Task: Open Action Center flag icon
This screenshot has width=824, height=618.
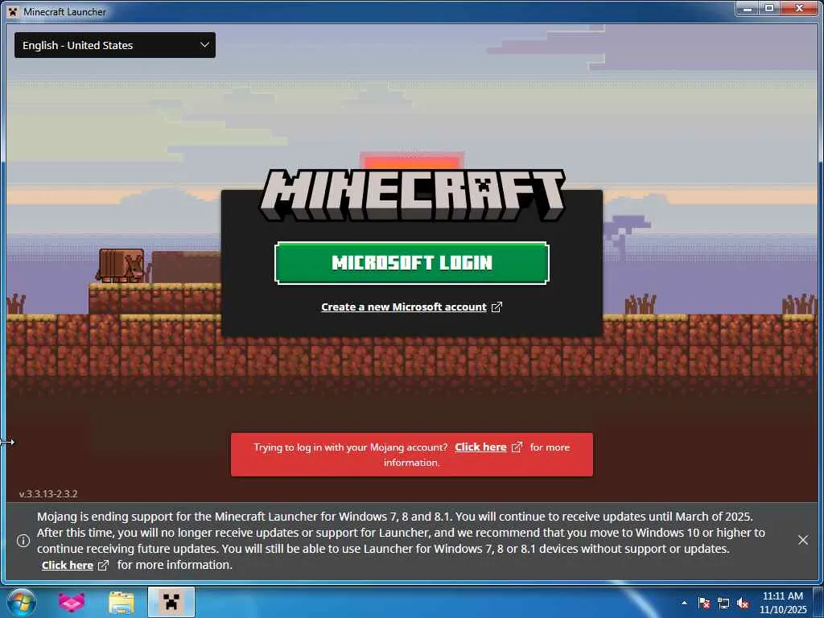Action: 704,603
